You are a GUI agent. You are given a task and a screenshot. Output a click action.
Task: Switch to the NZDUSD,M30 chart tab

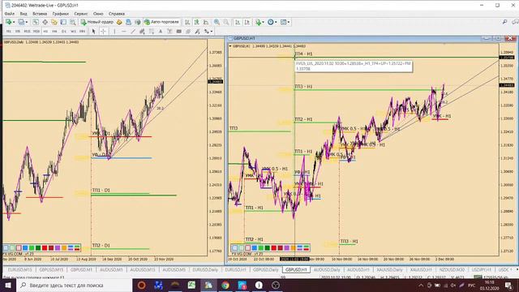point(453,270)
